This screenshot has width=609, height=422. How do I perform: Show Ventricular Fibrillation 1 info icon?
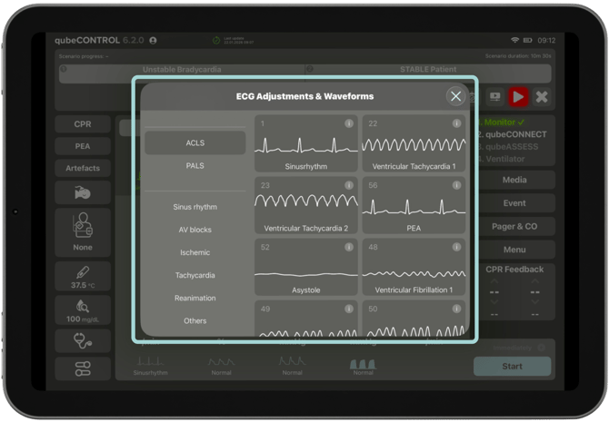tap(455, 247)
